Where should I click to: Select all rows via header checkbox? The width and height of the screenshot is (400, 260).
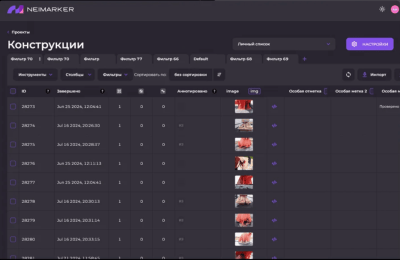[13, 91]
